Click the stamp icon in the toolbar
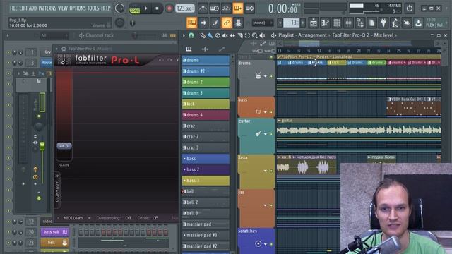 (238, 23)
